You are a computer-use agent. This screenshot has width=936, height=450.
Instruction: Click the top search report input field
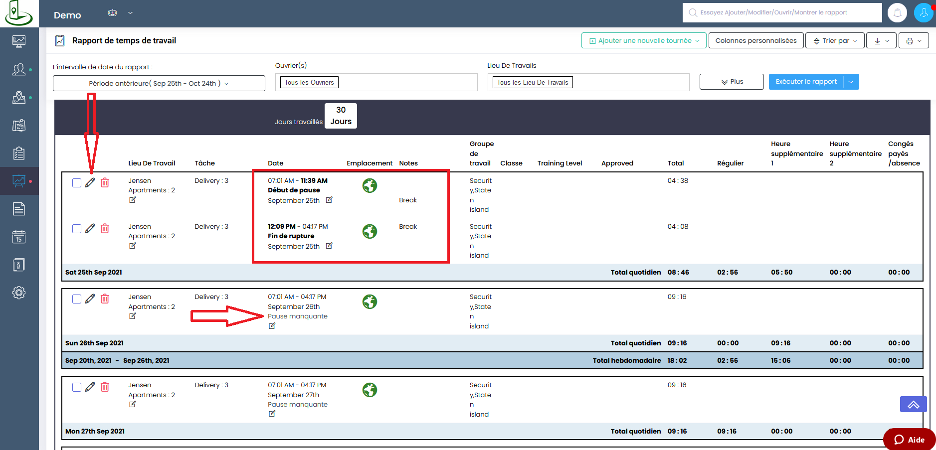click(x=782, y=13)
